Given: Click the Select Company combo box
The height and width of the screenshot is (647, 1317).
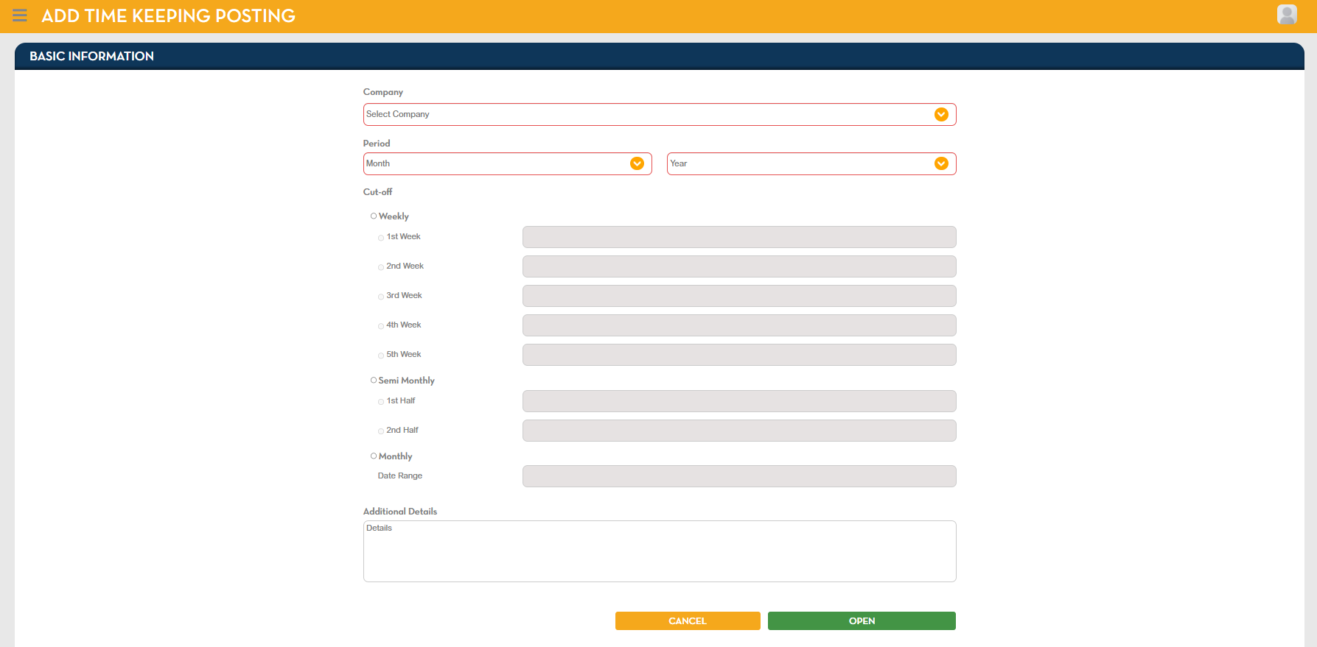Looking at the screenshot, I should click(x=660, y=114).
